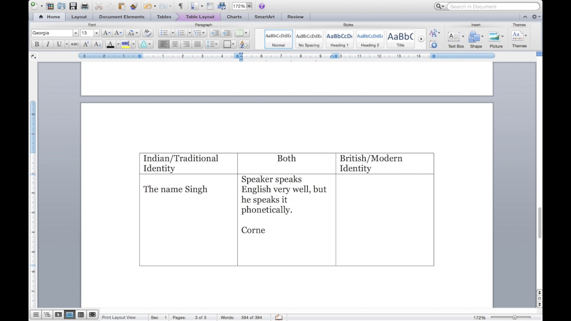Decrease paragraph indent
The image size is (571, 321).
215,33
